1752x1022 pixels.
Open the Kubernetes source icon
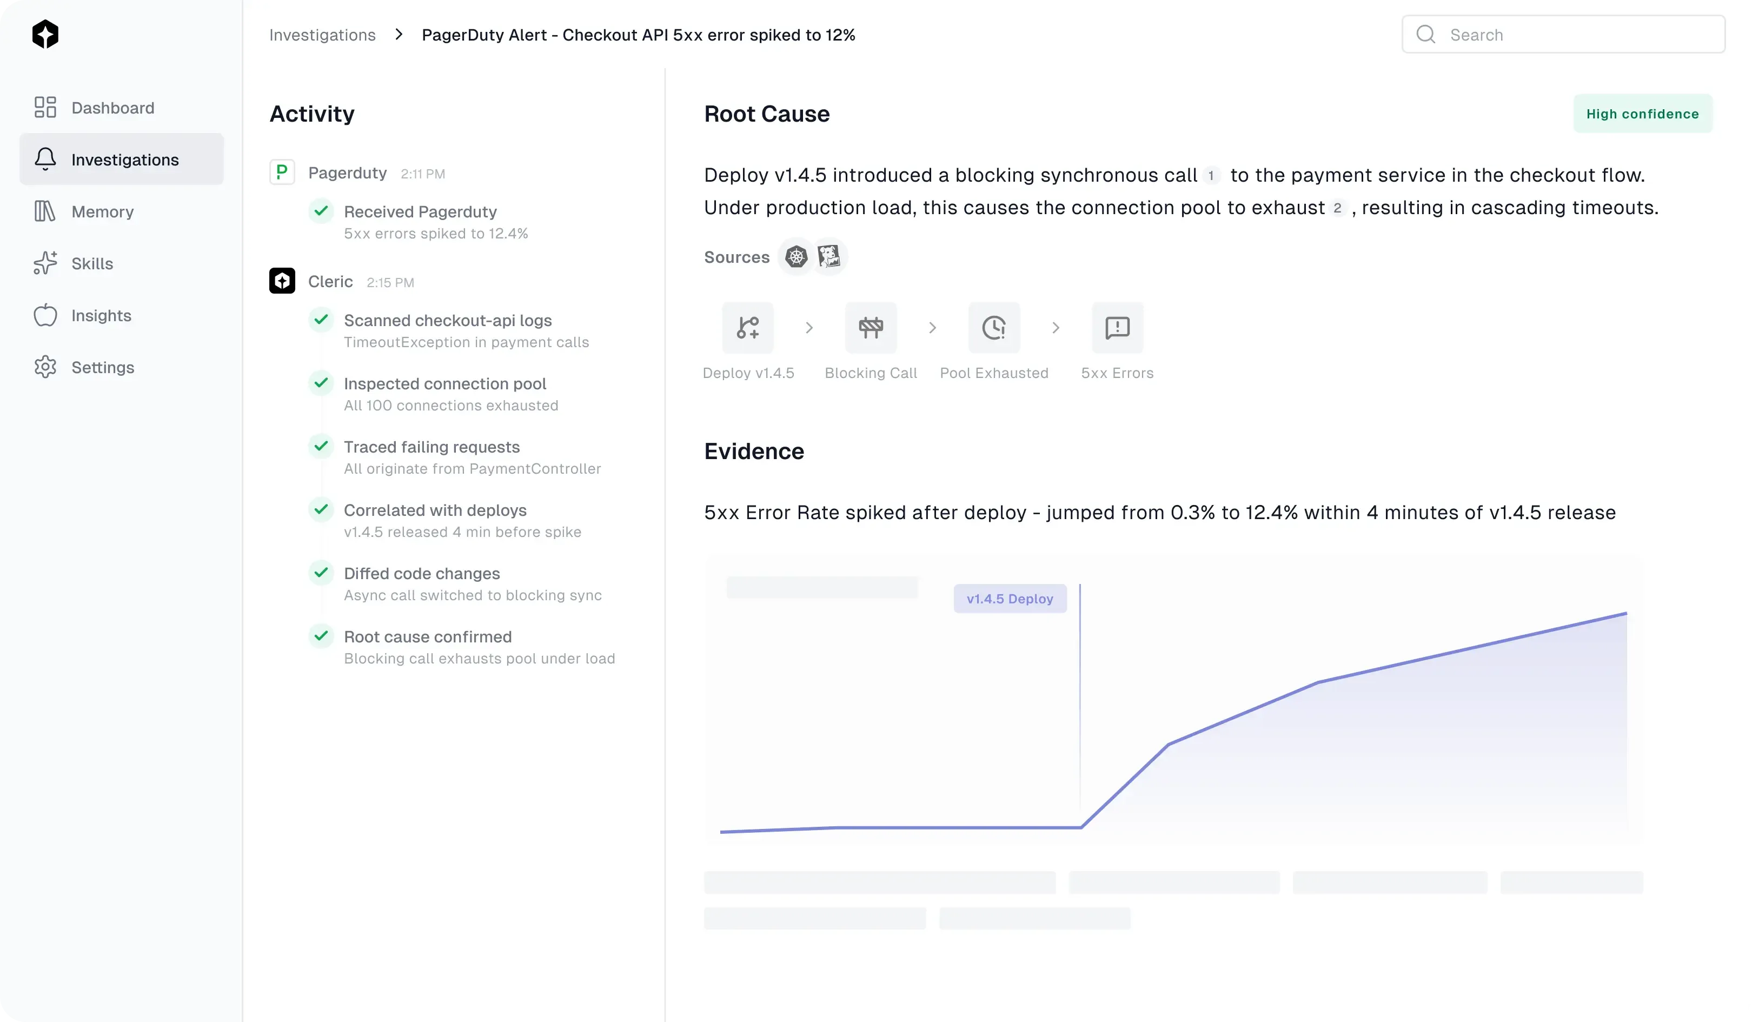(x=795, y=256)
